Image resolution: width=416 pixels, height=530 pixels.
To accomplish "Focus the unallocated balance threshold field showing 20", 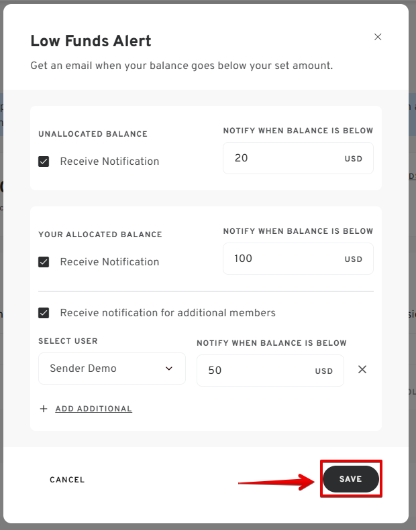I will point(298,158).
